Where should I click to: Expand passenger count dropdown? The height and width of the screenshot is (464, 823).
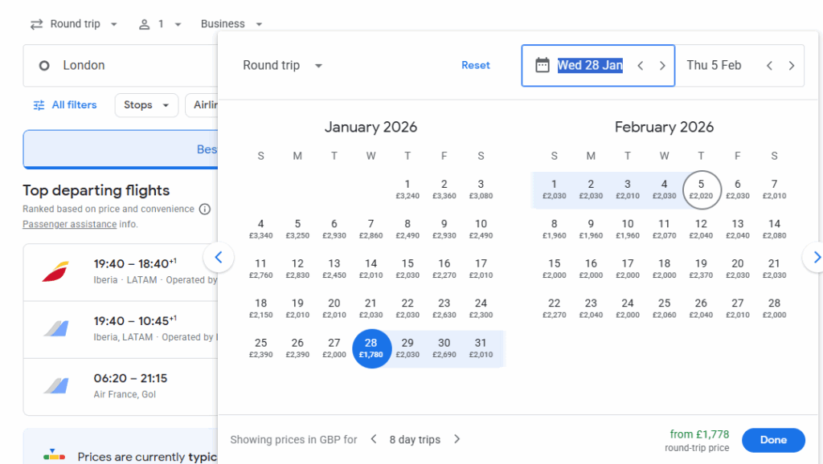(x=160, y=24)
